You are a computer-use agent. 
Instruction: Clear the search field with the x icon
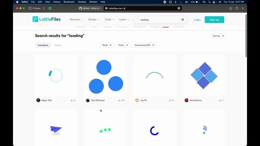coord(182,19)
